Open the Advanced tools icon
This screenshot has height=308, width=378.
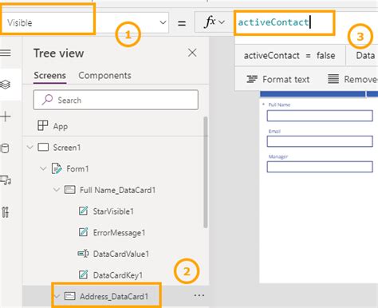tap(6, 212)
